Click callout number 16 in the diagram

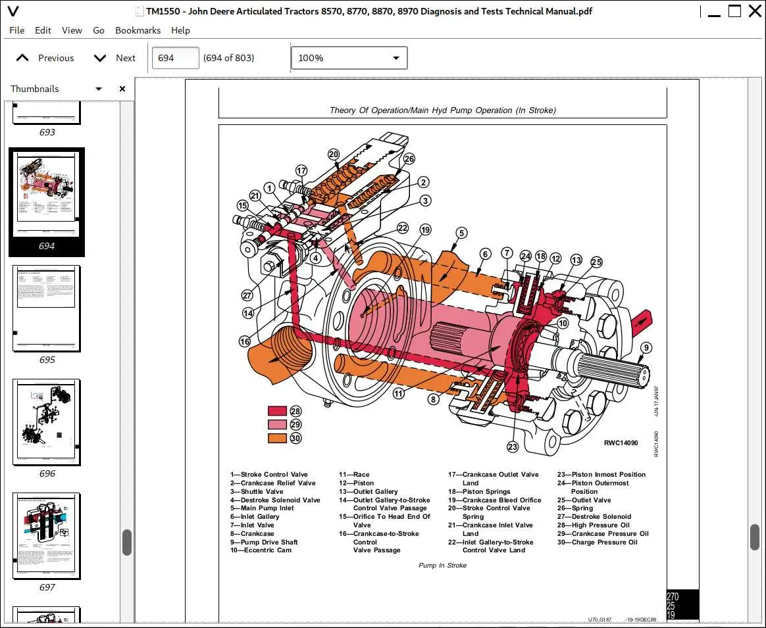tap(245, 341)
